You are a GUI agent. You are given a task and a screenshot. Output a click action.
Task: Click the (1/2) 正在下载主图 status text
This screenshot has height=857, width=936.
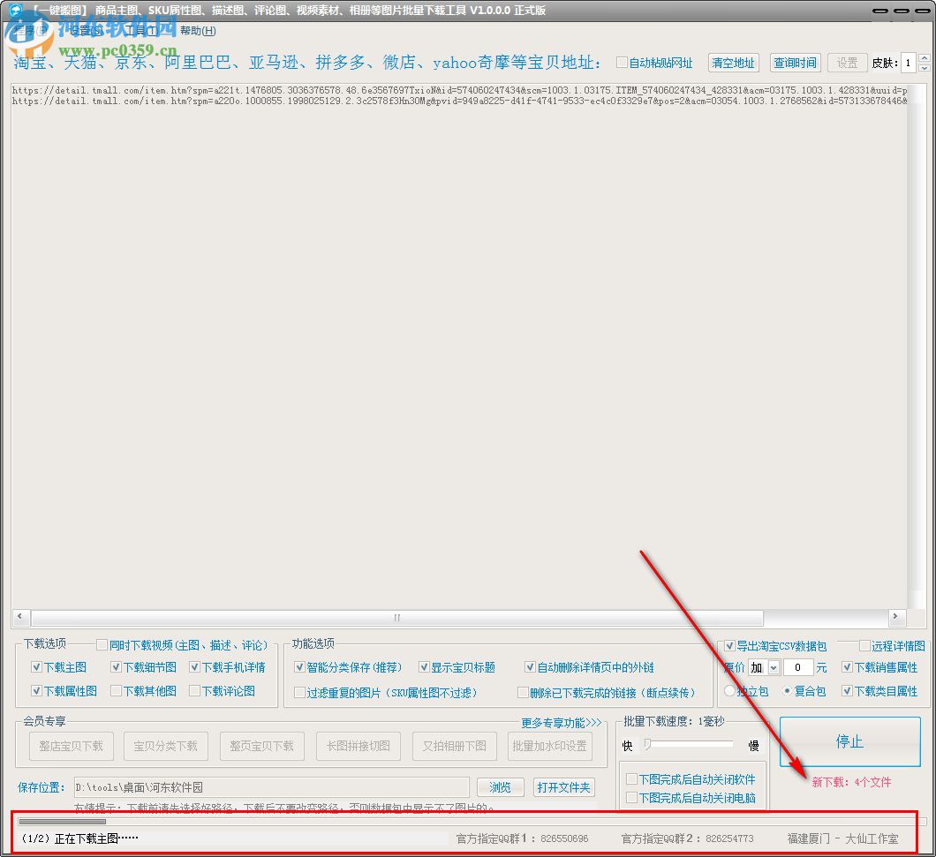pos(79,838)
